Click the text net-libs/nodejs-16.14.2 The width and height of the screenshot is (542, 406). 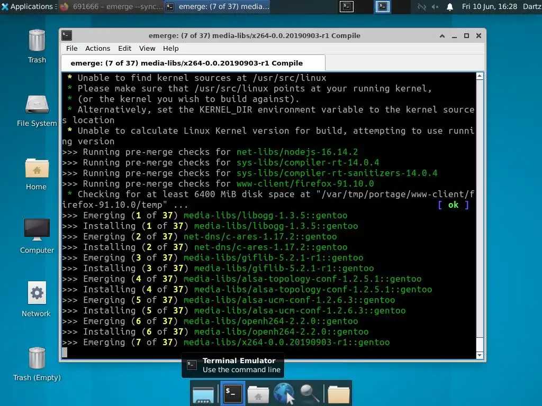click(297, 152)
